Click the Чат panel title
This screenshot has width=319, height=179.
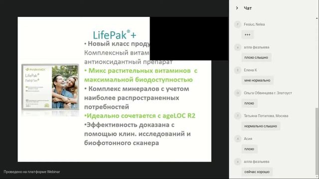(248, 8)
